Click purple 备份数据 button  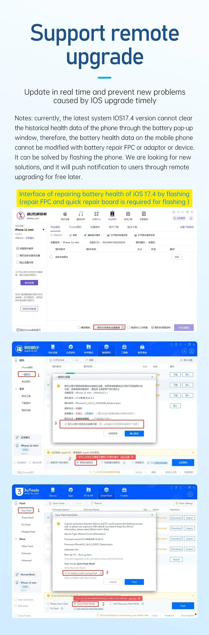tap(29, 283)
